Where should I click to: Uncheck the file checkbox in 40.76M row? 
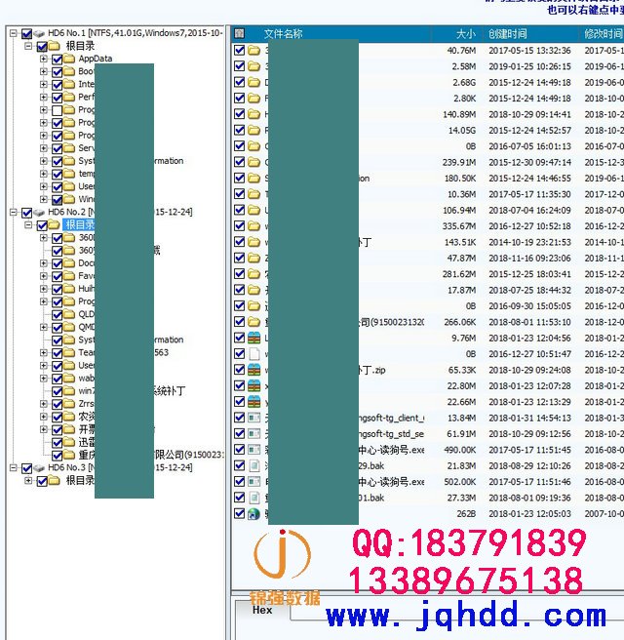click(240, 50)
